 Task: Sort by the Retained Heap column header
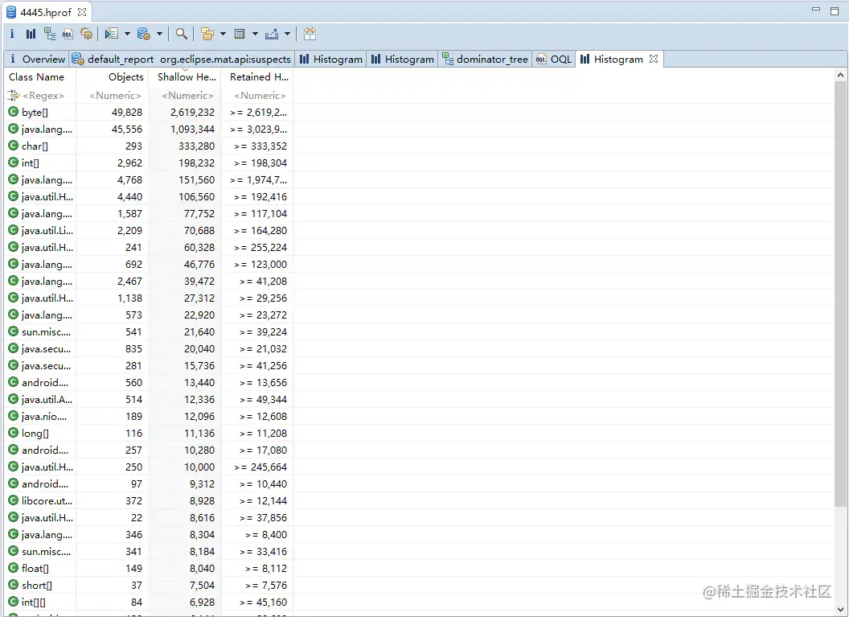(257, 77)
